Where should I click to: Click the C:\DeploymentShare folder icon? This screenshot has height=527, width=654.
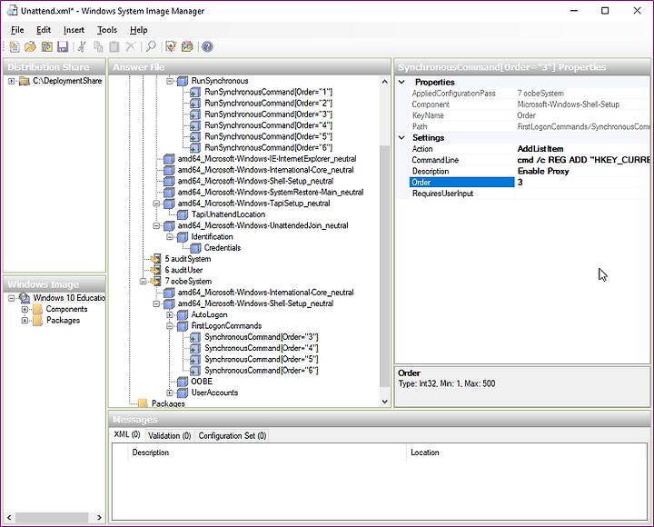pyautogui.click(x=25, y=81)
